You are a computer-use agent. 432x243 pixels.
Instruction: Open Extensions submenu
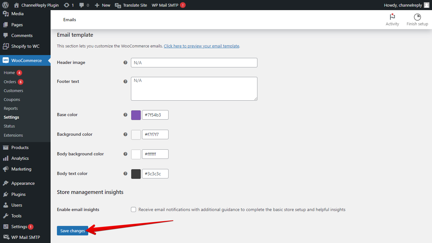(x=13, y=135)
